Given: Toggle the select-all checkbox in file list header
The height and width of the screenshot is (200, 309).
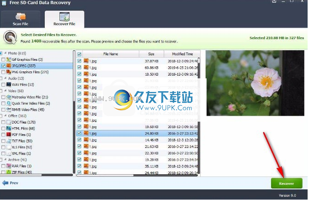Looking at the screenshot, I should 79,54.
